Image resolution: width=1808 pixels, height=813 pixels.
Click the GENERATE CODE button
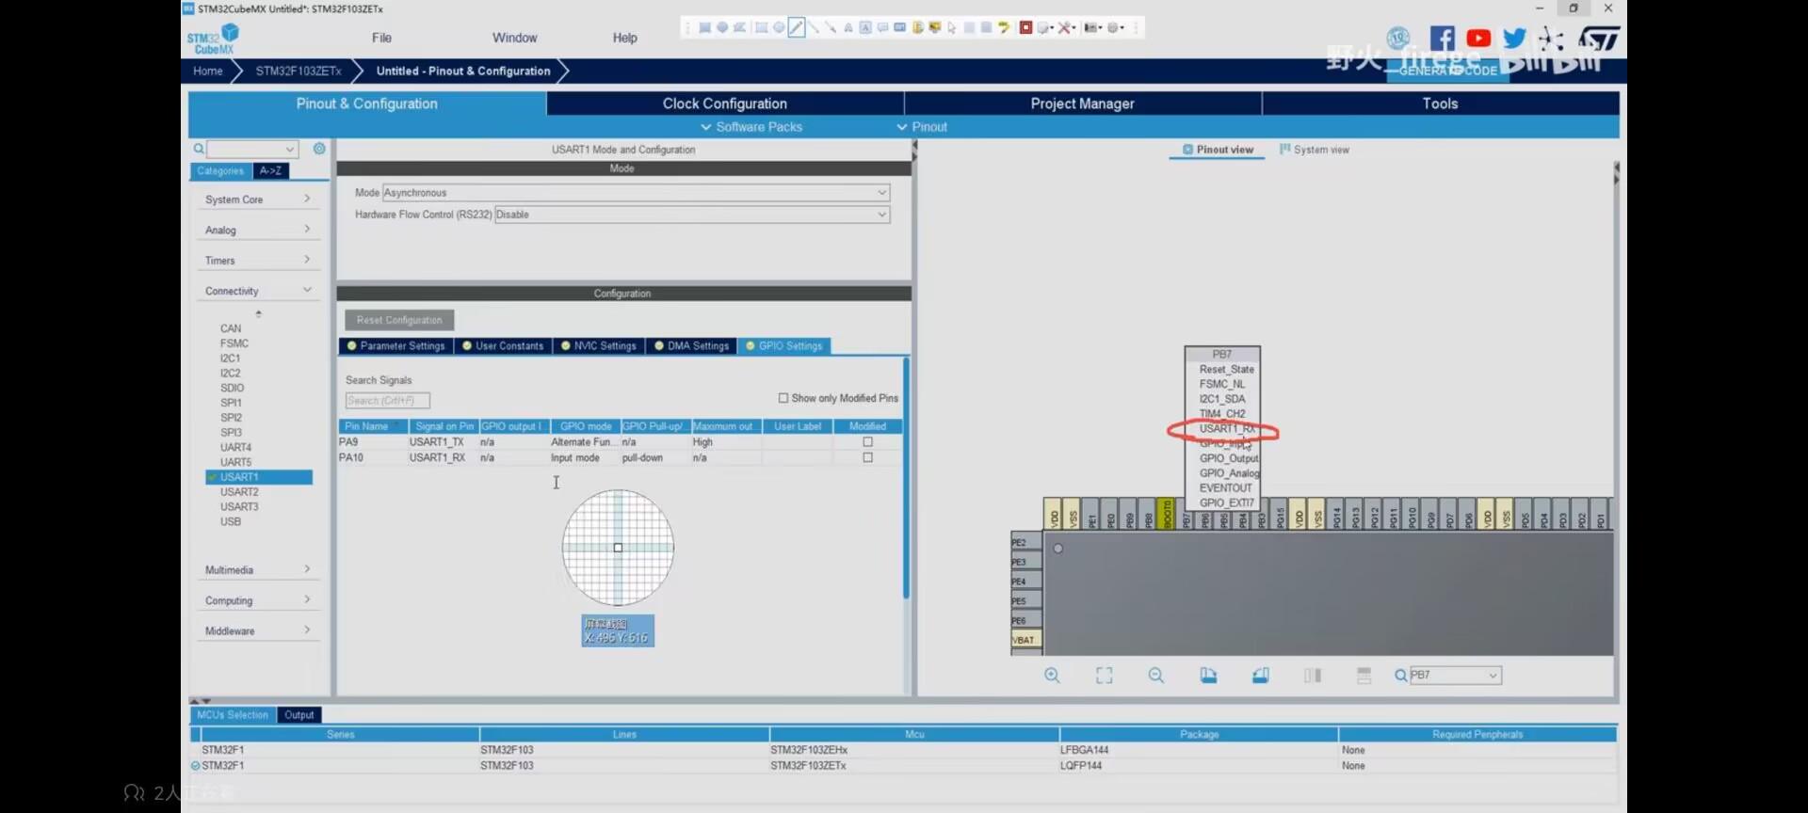(1447, 71)
